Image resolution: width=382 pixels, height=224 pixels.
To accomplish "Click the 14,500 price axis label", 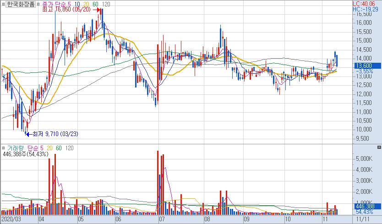I will tap(364, 49).
